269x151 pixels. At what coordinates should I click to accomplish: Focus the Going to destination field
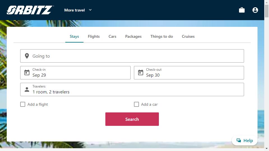click(132, 56)
